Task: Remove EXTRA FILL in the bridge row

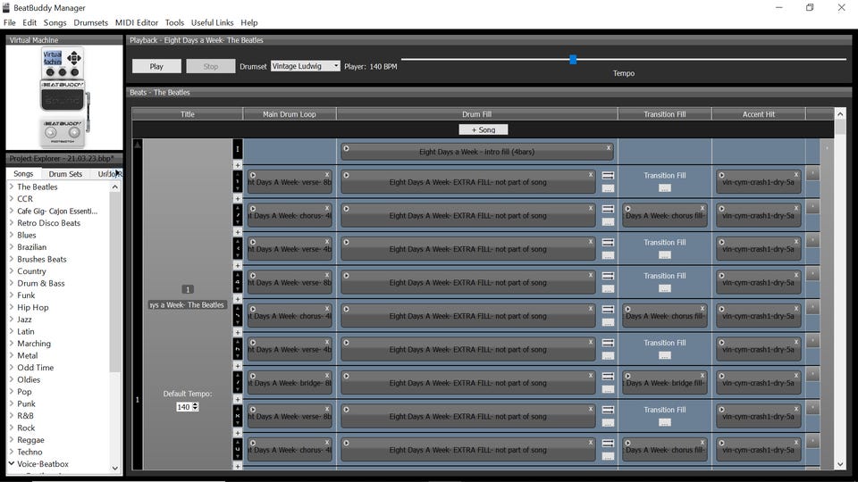Action: (591, 376)
